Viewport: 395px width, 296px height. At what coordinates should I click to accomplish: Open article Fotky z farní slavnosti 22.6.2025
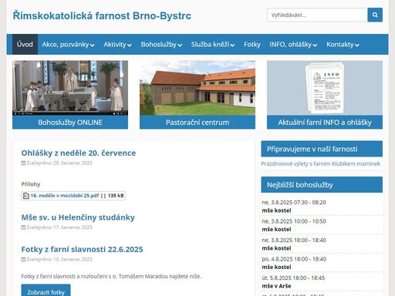[82, 250]
